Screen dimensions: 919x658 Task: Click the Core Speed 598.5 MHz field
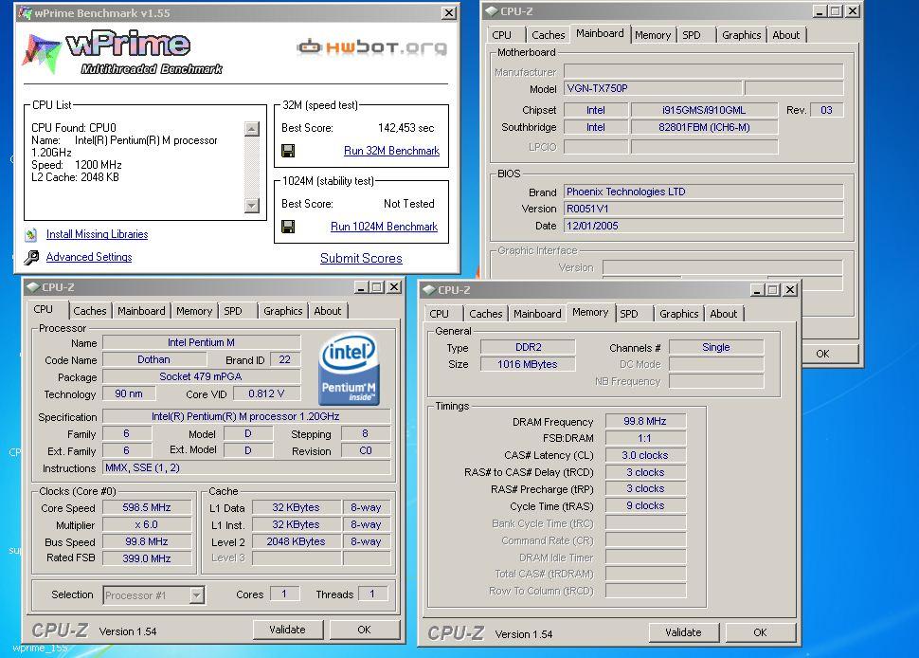tap(147, 508)
